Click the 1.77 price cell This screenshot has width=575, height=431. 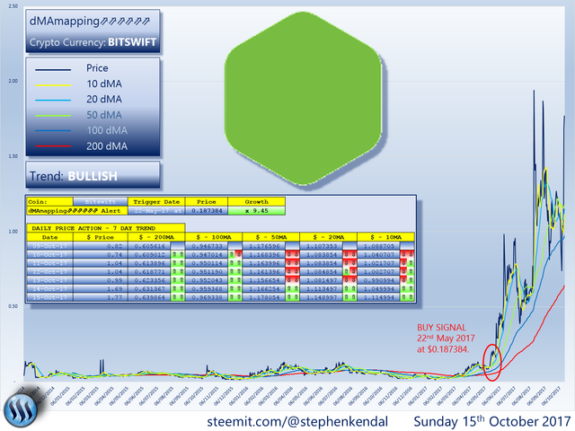[x=100, y=297]
